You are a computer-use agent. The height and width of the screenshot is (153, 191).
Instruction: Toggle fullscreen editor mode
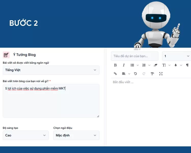(161, 74)
